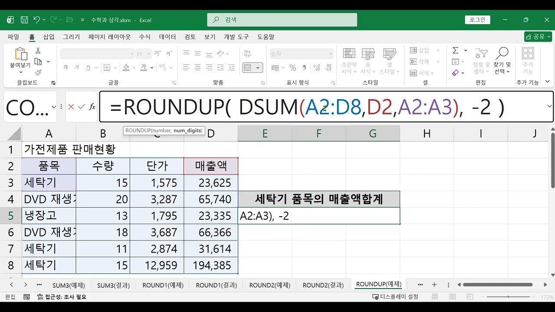Click the Percent Style icon
555x312 pixels.
click(293, 68)
